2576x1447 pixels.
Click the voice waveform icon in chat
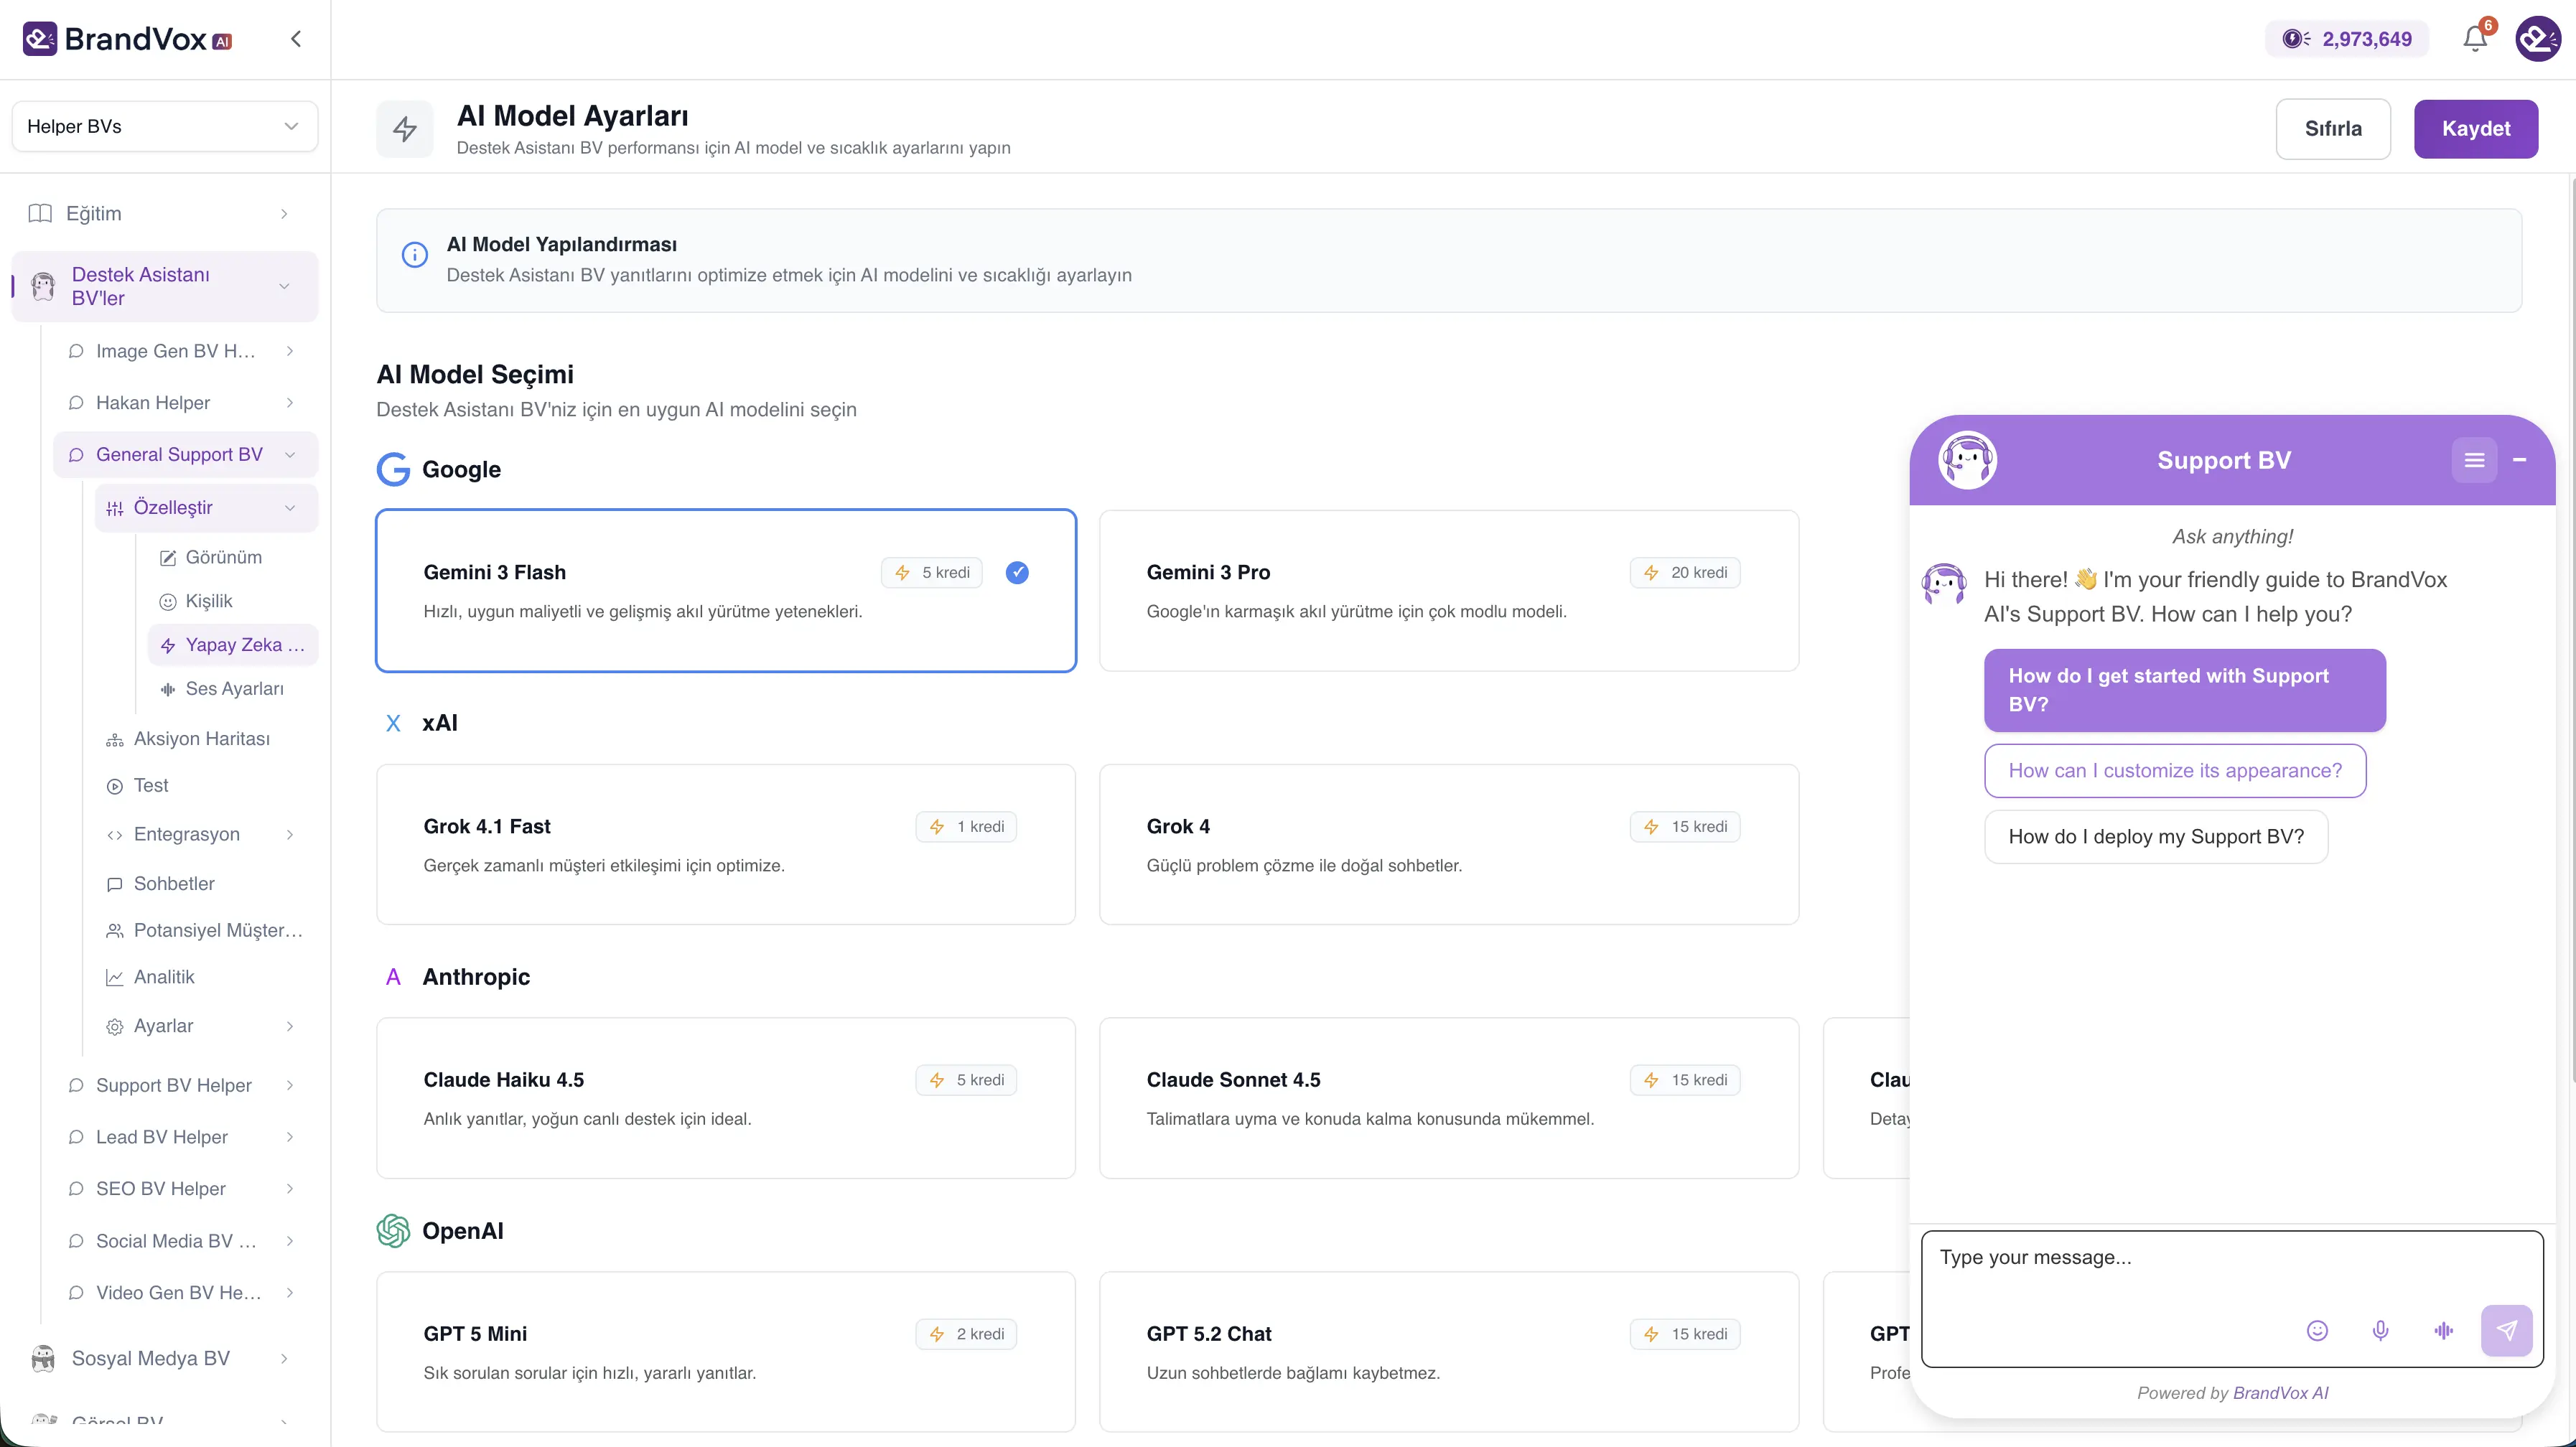(x=2443, y=1330)
